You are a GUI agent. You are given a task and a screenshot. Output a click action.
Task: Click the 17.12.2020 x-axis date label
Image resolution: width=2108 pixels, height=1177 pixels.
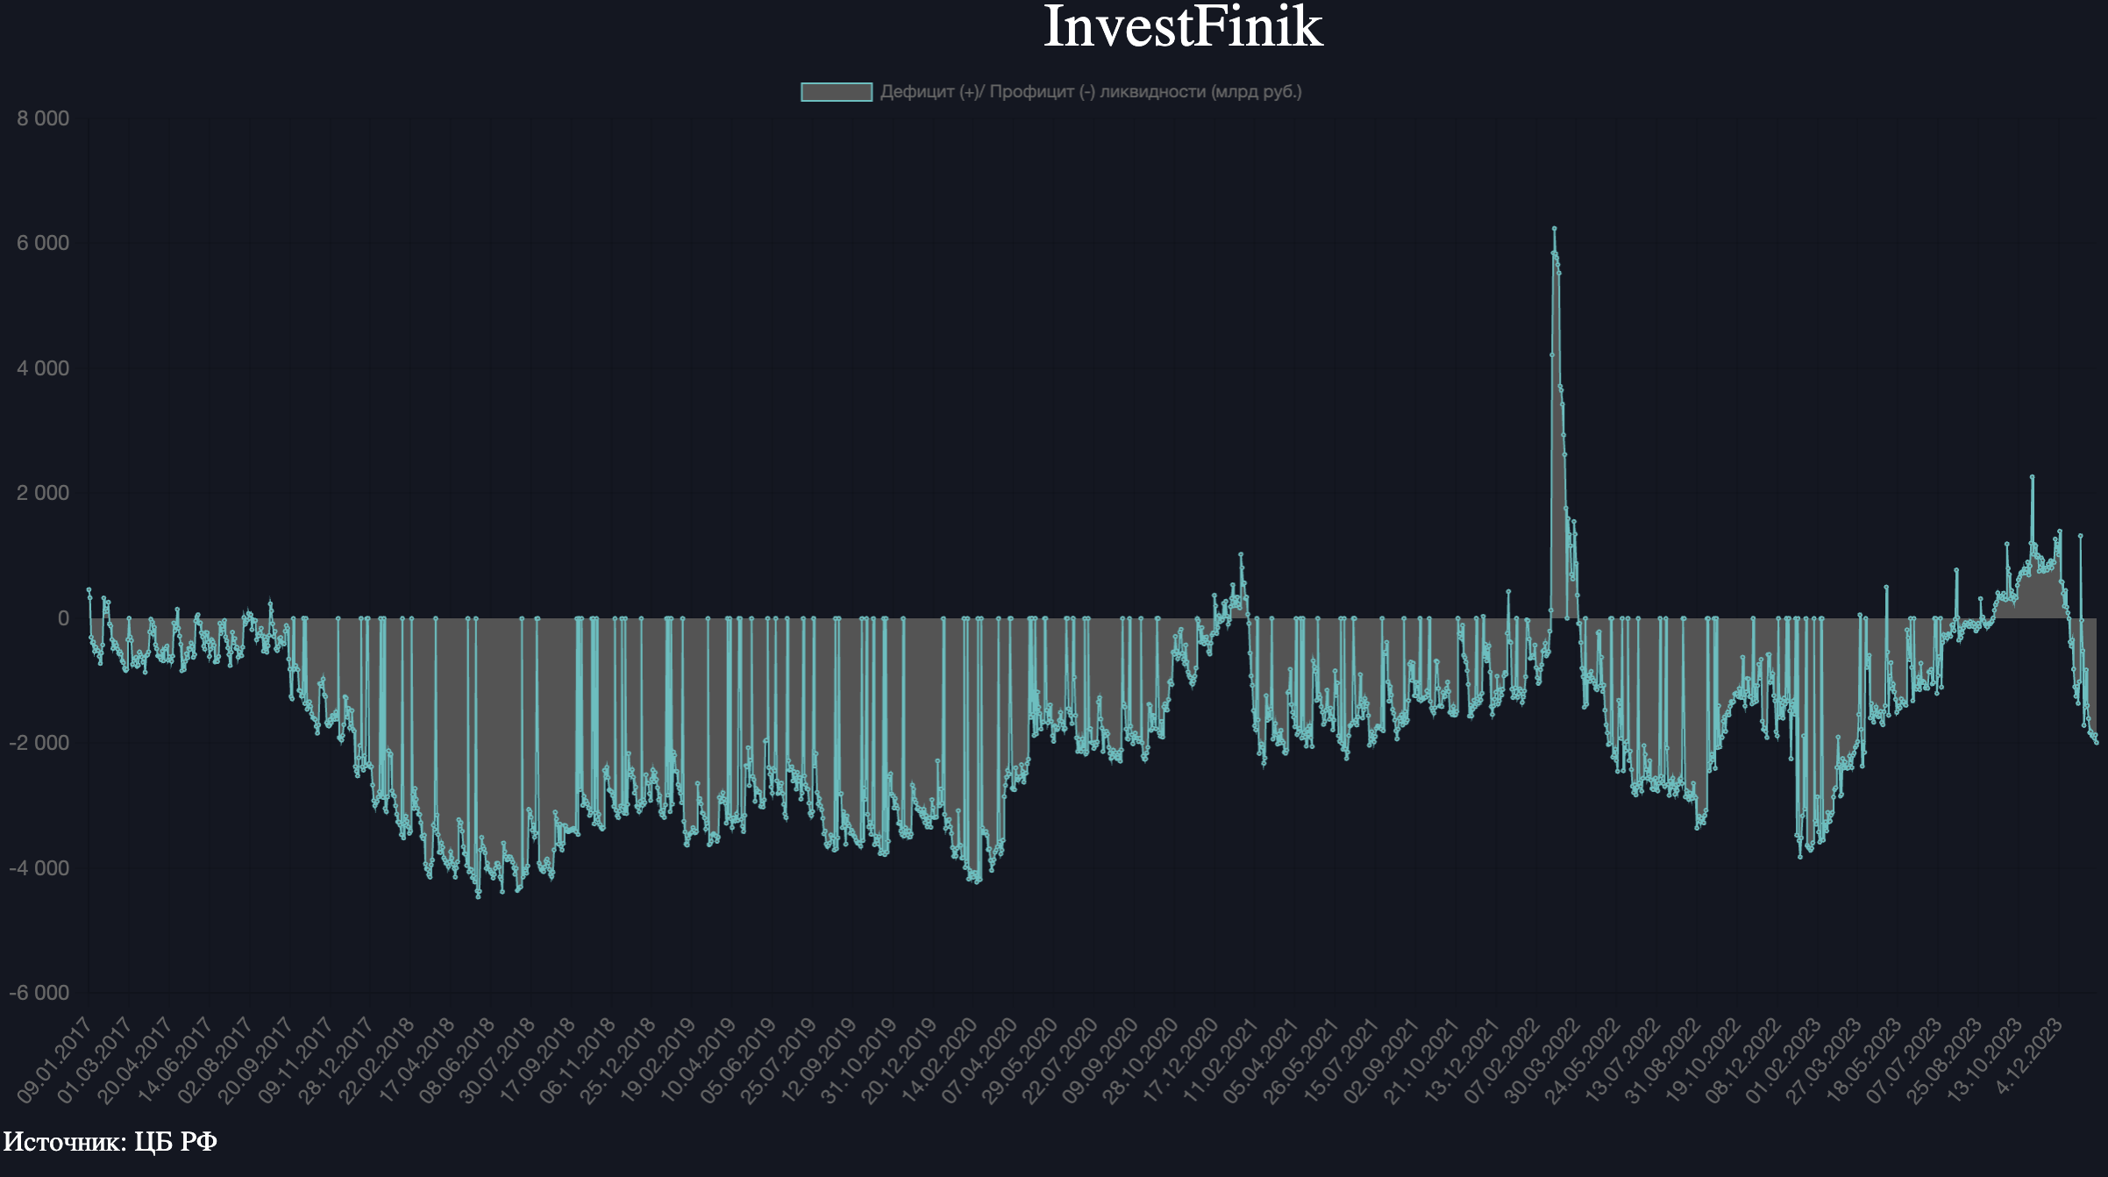click(x=1180, y=1059)
